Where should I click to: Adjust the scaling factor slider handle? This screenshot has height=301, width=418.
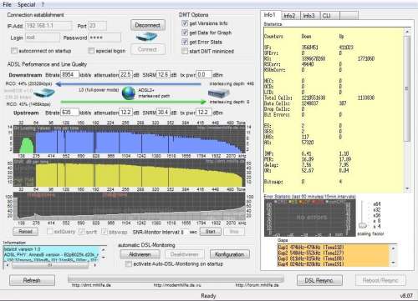pos(362,225)
